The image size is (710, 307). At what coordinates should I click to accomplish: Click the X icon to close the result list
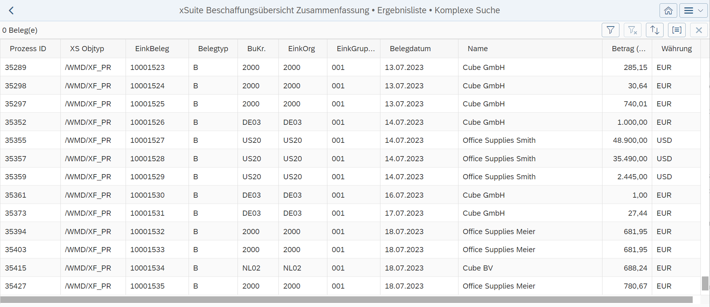pyautogui.click(x=699, y=30)
